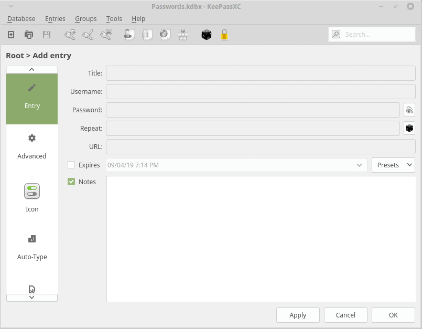Go to the Auto-Type section
Screen dimensions: 422x329
pos(32,247)
